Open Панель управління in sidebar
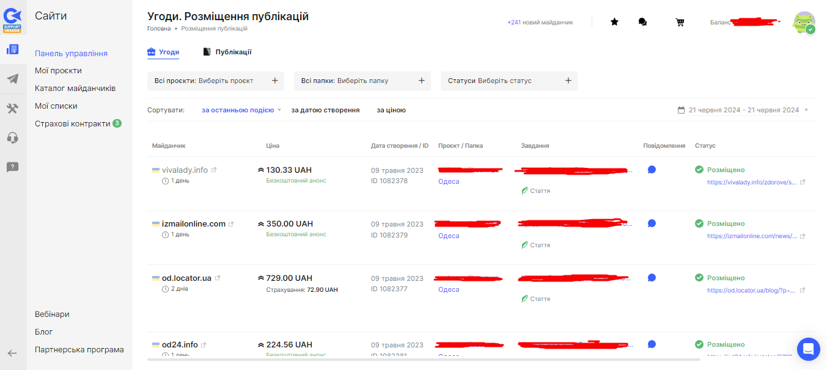This screenshot has width=827, height=370. coord(71,54)
